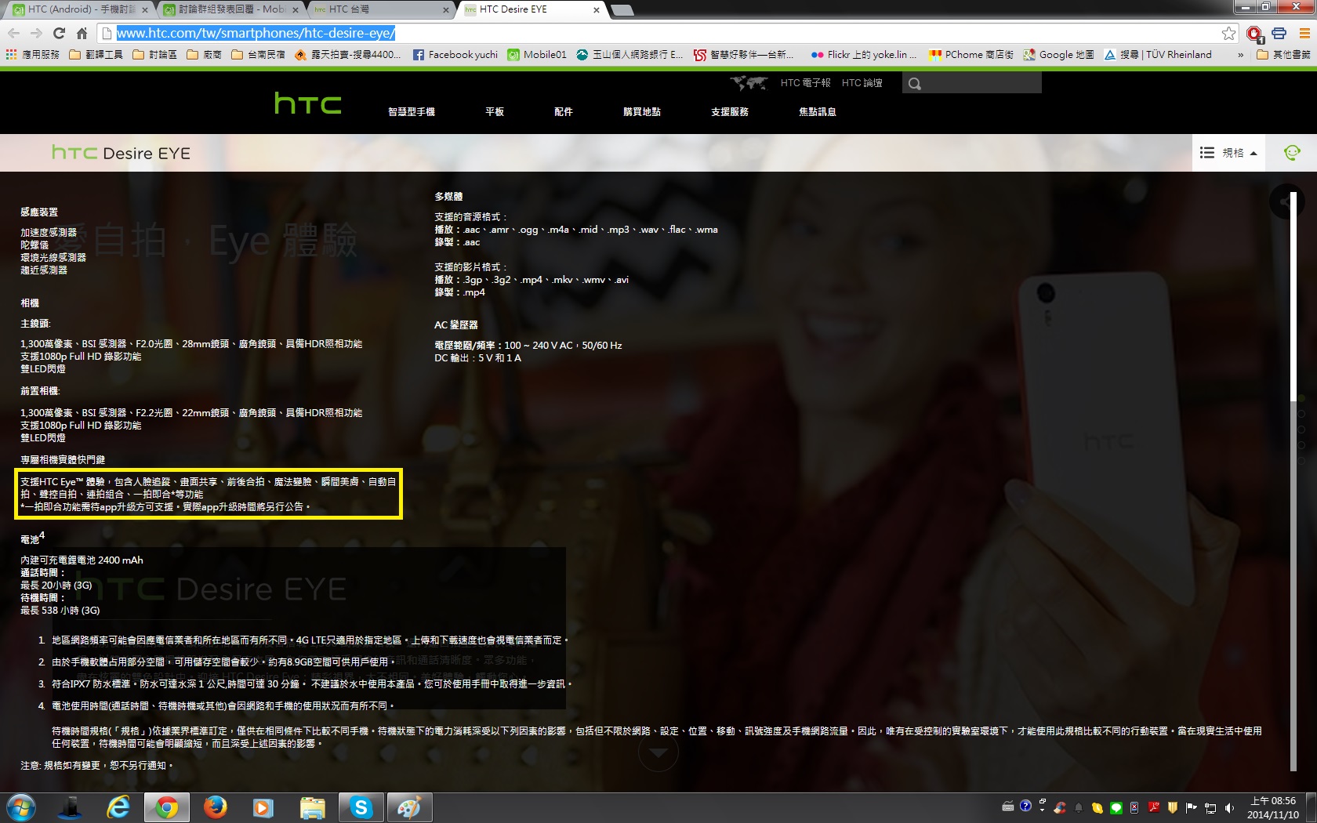Click the HTC 論壇 link
Viewport: 1317px width, 823px height.
(862, 83)
